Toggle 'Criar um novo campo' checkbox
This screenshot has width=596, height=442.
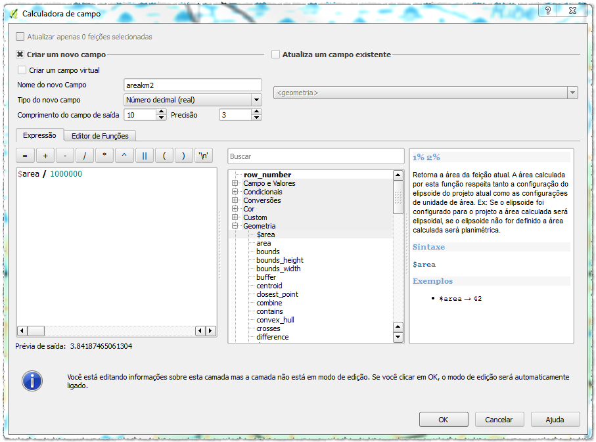pyautogui.click(x=20, y=55)
